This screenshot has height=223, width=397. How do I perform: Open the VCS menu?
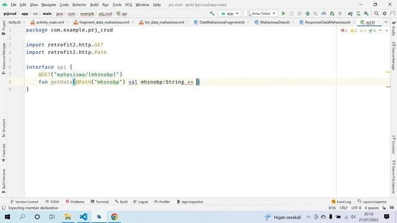(x=128, y=4)
